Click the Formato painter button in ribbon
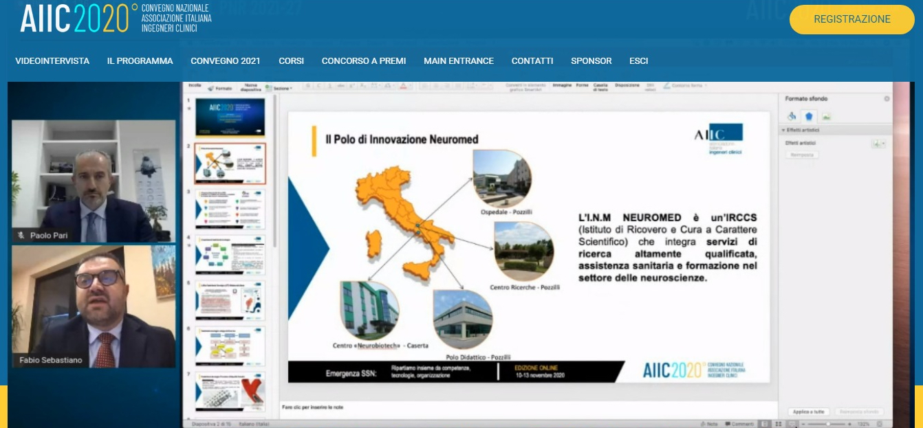 (x=220, y=89)
